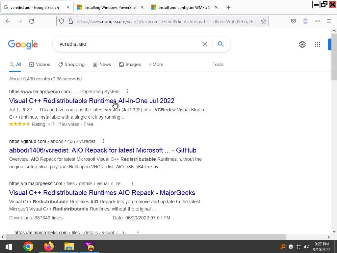Close the Install and configure WMF 5.1 tab

coord(216,7)
